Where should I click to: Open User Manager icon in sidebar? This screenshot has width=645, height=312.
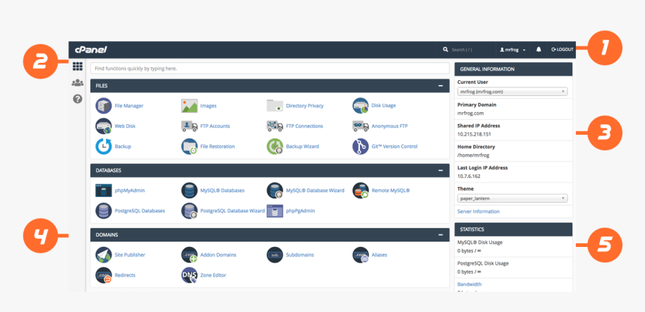coord(77,83)
